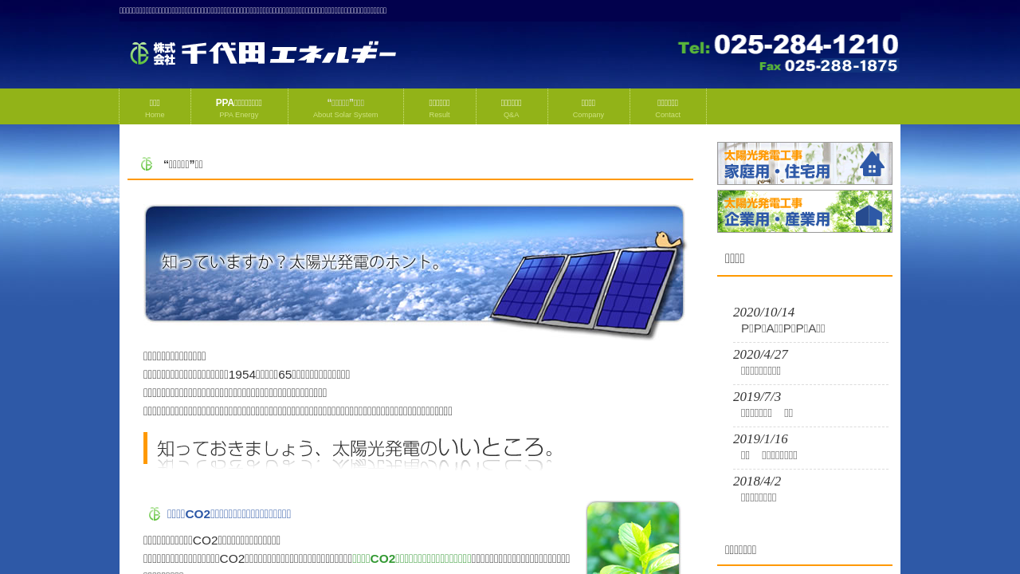Click the solar panel header banner image
The image size is (1020, 574).
[x=414, y=269]
